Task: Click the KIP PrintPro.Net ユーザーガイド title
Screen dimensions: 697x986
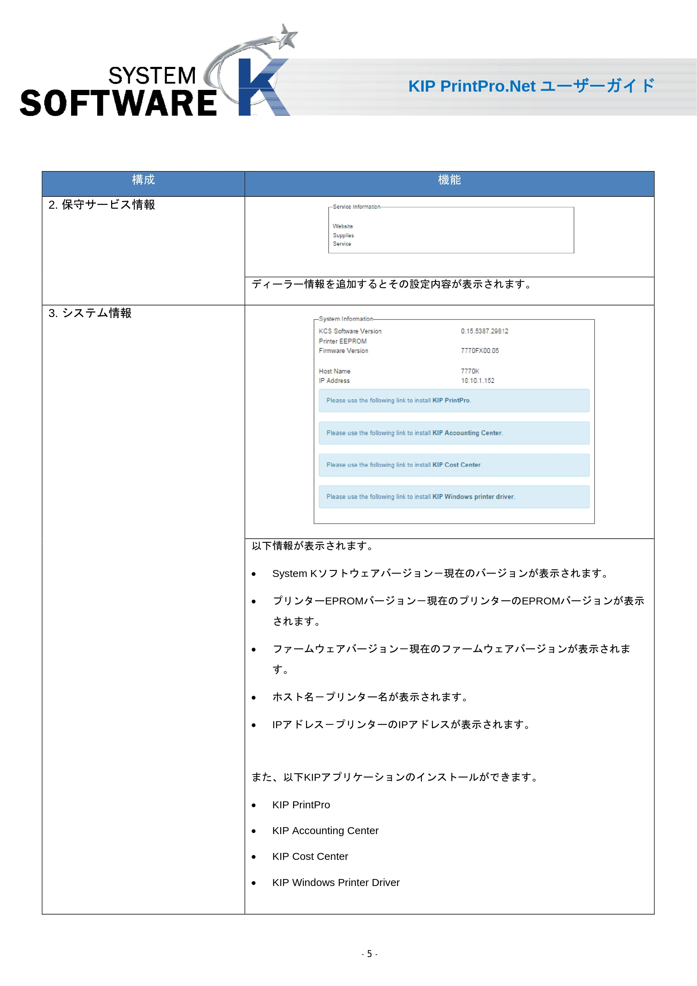Action: click(531, 86)
